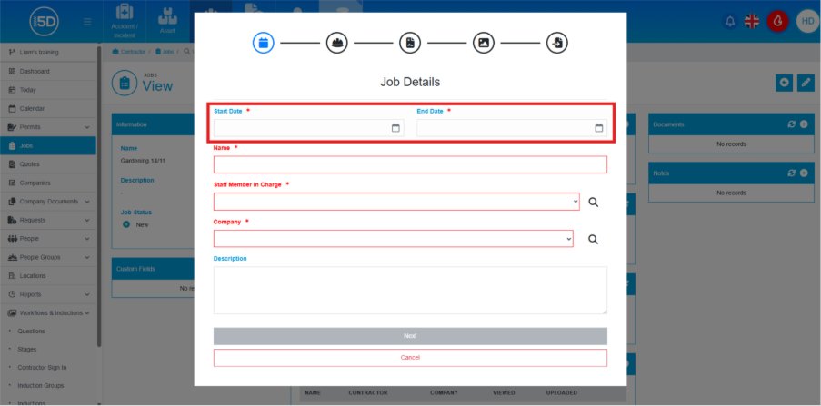Click the Name input field
This screenshot has width=821, height=406.
pyautogui.click(x=410, y=164)
